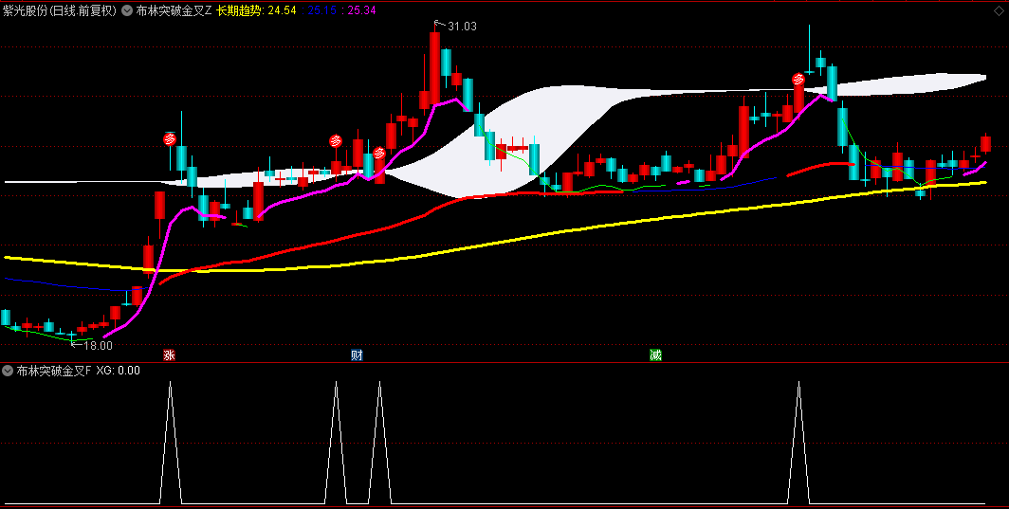Click the 多 signal marker near the right-side peak
The height and width of the screenshot is (509, 1009).
tap(798, 80)
